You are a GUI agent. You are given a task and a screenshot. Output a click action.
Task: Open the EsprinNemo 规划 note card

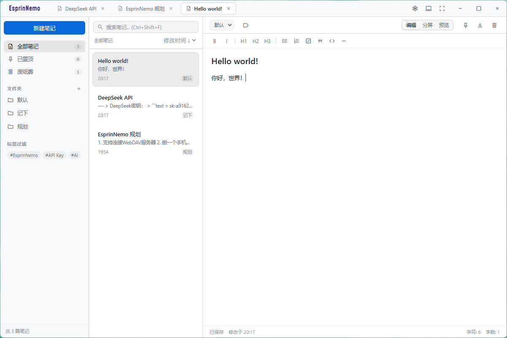pyautogui.click(x=146, y=143)
